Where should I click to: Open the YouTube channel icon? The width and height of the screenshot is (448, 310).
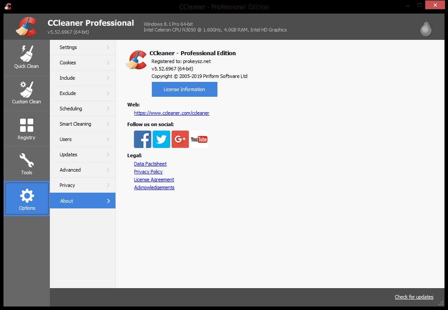[x=199, y=139]
